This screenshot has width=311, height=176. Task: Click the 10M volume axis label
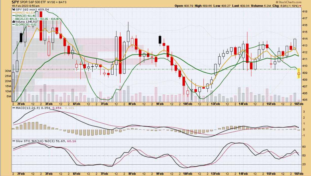pyautogui.click(x=8, y=91)
